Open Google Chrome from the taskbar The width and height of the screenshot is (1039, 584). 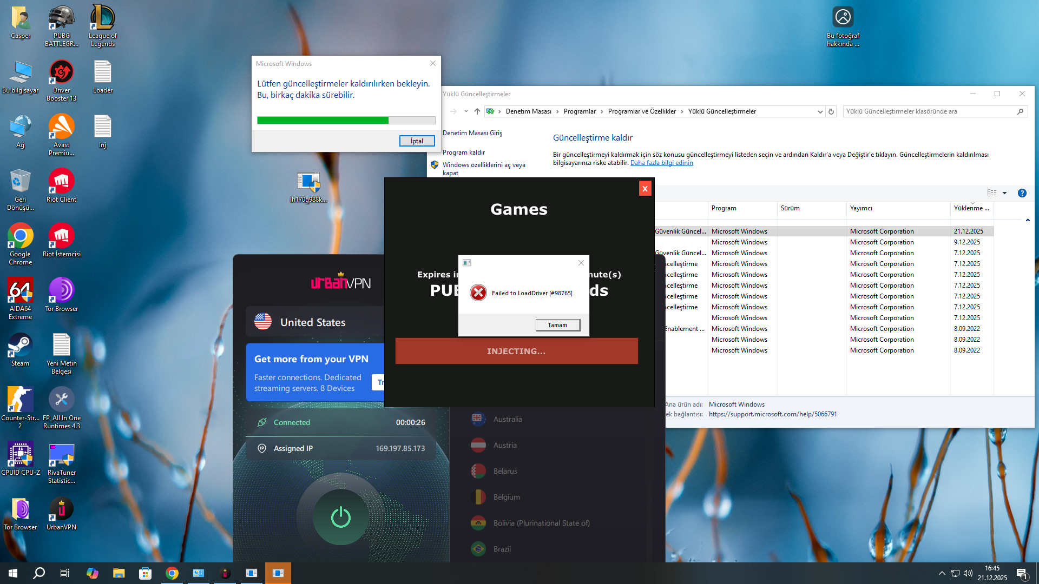172,573
